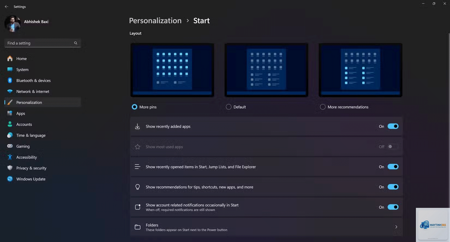Screen dimensions: 450x242
Task: Click the Folders folder icon
Action: point(137,227)
